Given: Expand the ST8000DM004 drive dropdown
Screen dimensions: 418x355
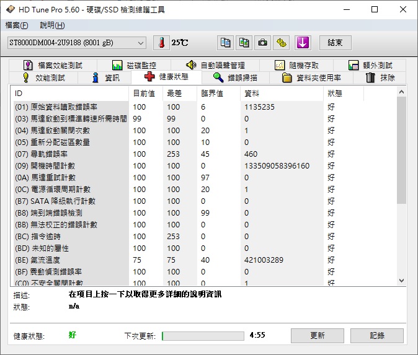Looking at the screenshot, I should pyautogui.click(x=77, y=43).
